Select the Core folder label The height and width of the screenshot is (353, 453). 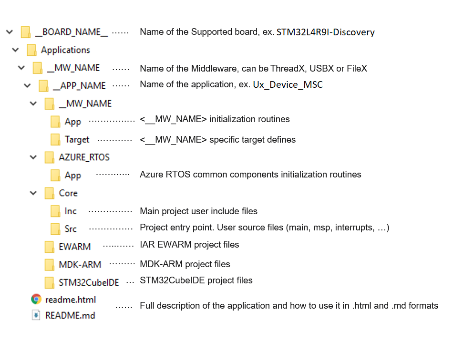(68, 193)
